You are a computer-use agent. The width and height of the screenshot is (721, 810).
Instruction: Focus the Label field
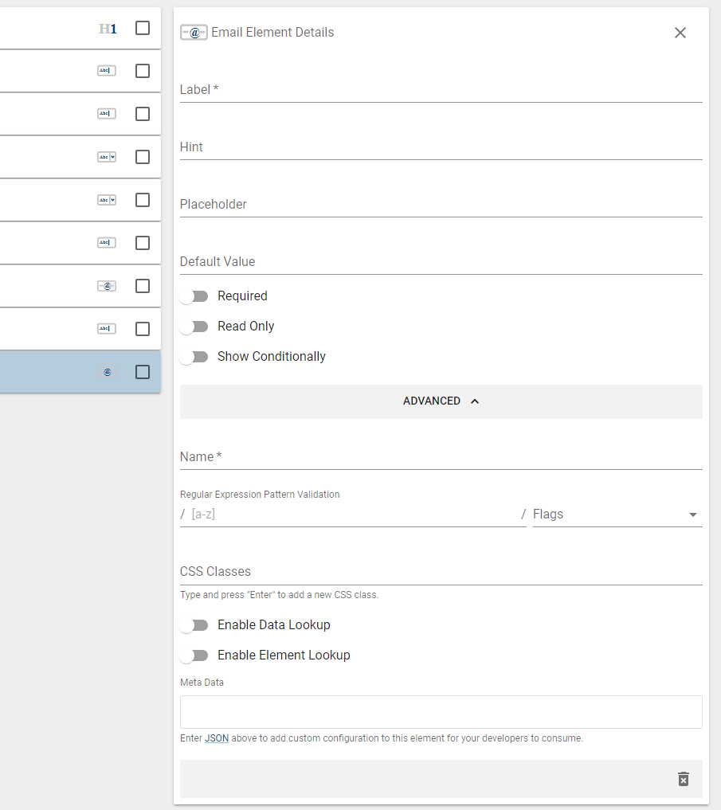(441, 90)
